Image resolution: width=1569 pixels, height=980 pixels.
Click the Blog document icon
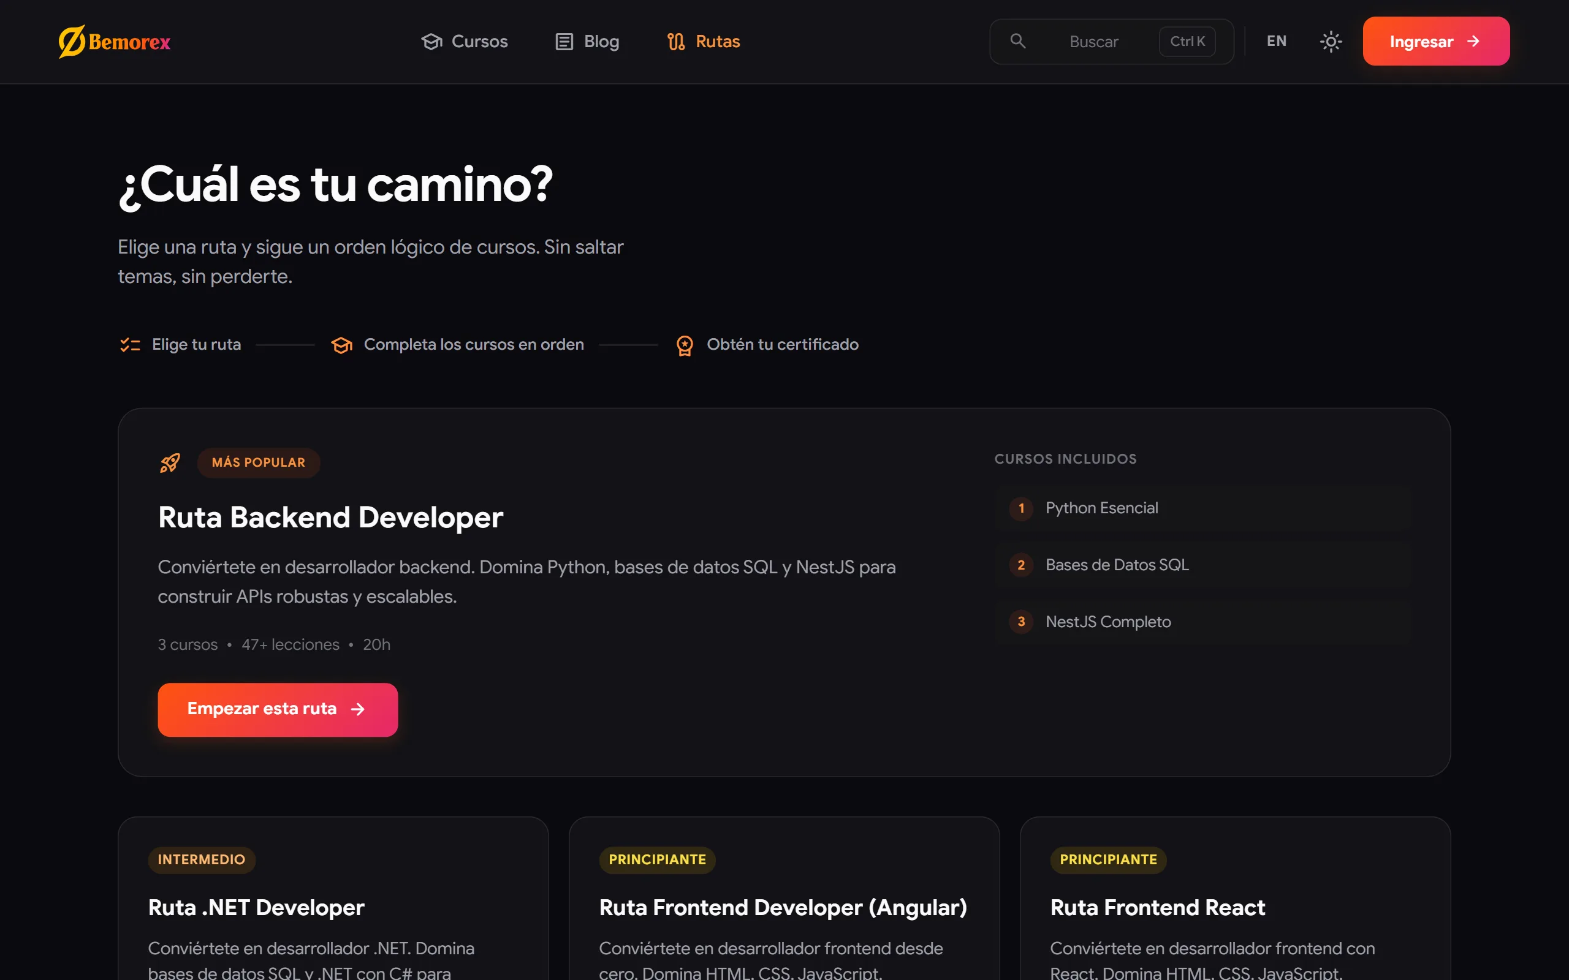click(564, 42)
